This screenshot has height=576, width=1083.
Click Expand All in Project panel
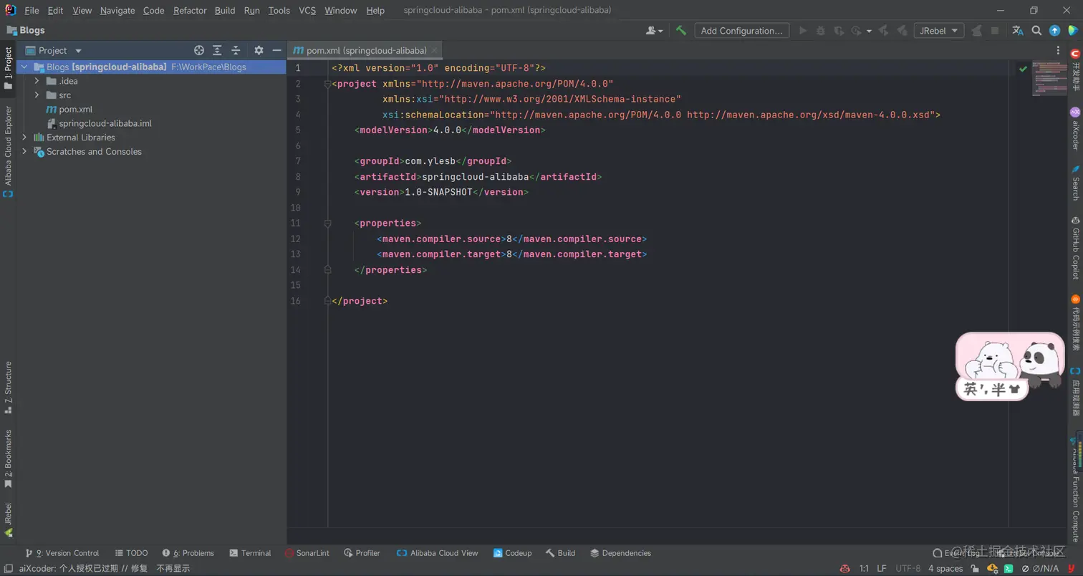coord(217,50)
